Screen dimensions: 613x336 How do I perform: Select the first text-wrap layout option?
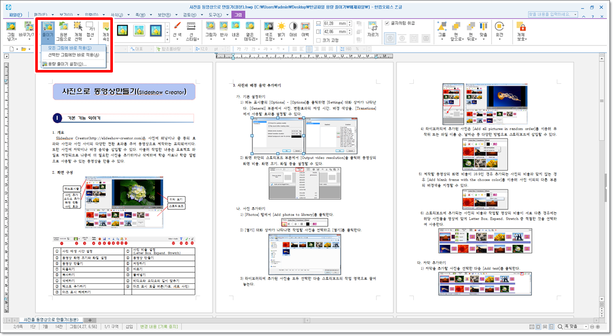point(390,37)
